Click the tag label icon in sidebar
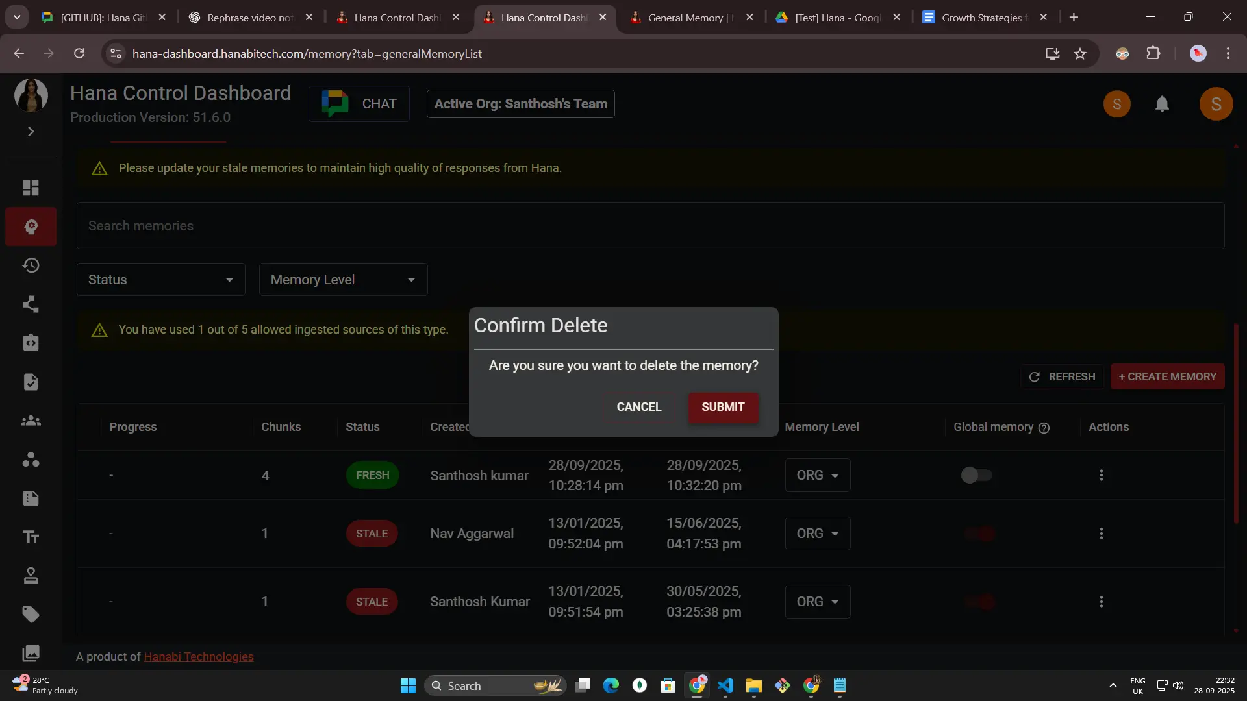This screenshot has width=1247, height=701. click(31, 614)
